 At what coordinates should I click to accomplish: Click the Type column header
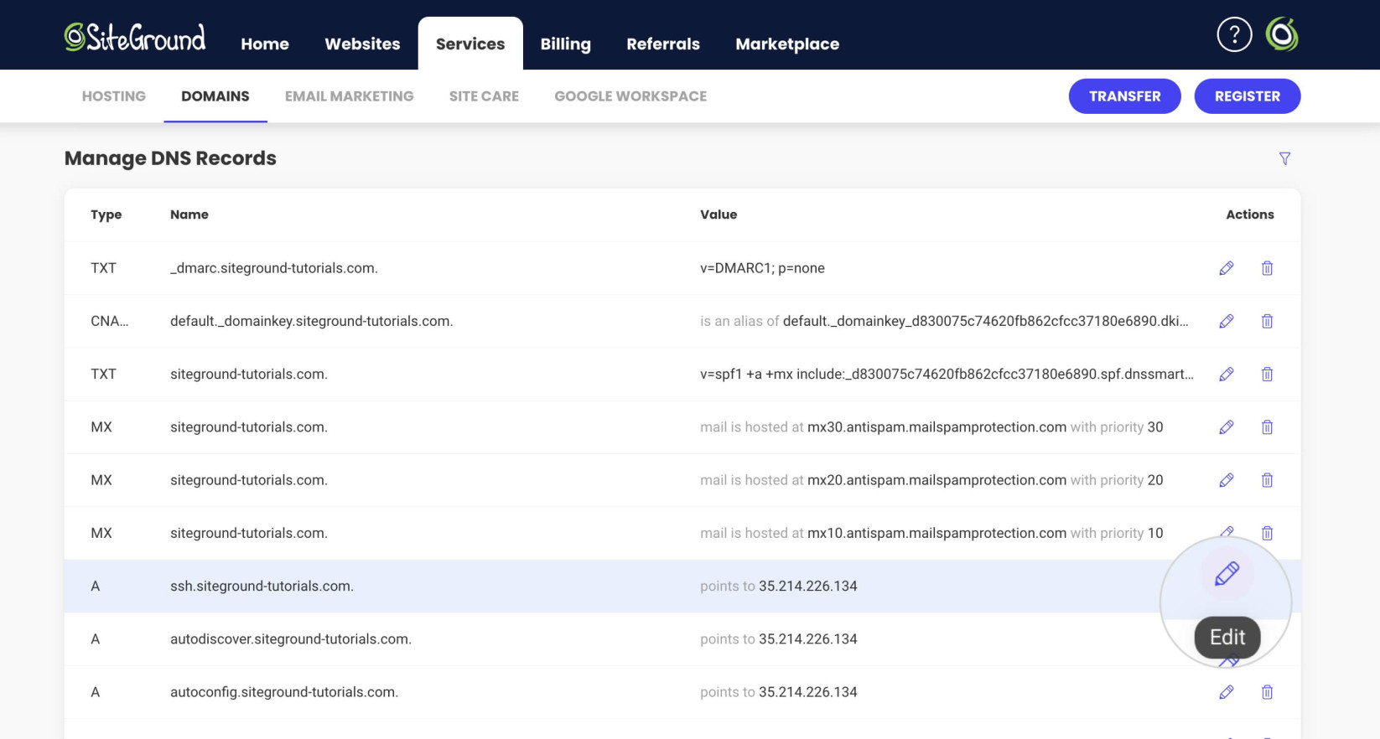click(106, 214)
